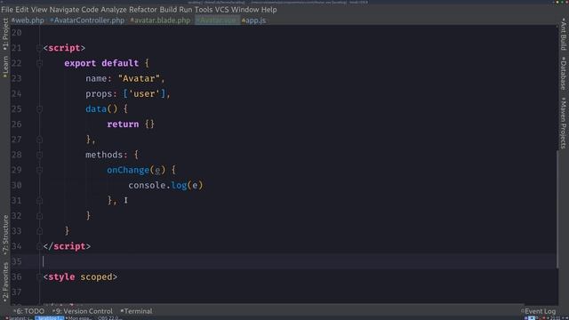Switch to OBS 22.0 in the taskbar

click(x=110, y=318)
